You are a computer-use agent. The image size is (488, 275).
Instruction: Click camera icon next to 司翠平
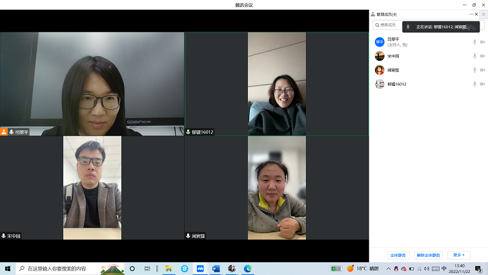pyautogui.click(x=482, y=42)
